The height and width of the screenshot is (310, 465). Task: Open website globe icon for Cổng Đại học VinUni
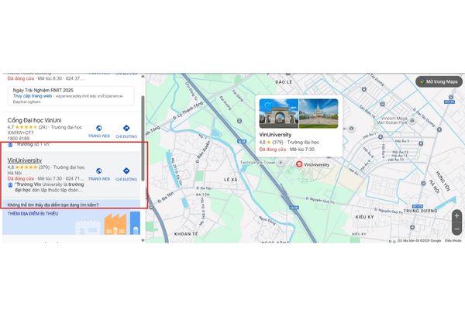pyautogui.click(x=99, y=128)
